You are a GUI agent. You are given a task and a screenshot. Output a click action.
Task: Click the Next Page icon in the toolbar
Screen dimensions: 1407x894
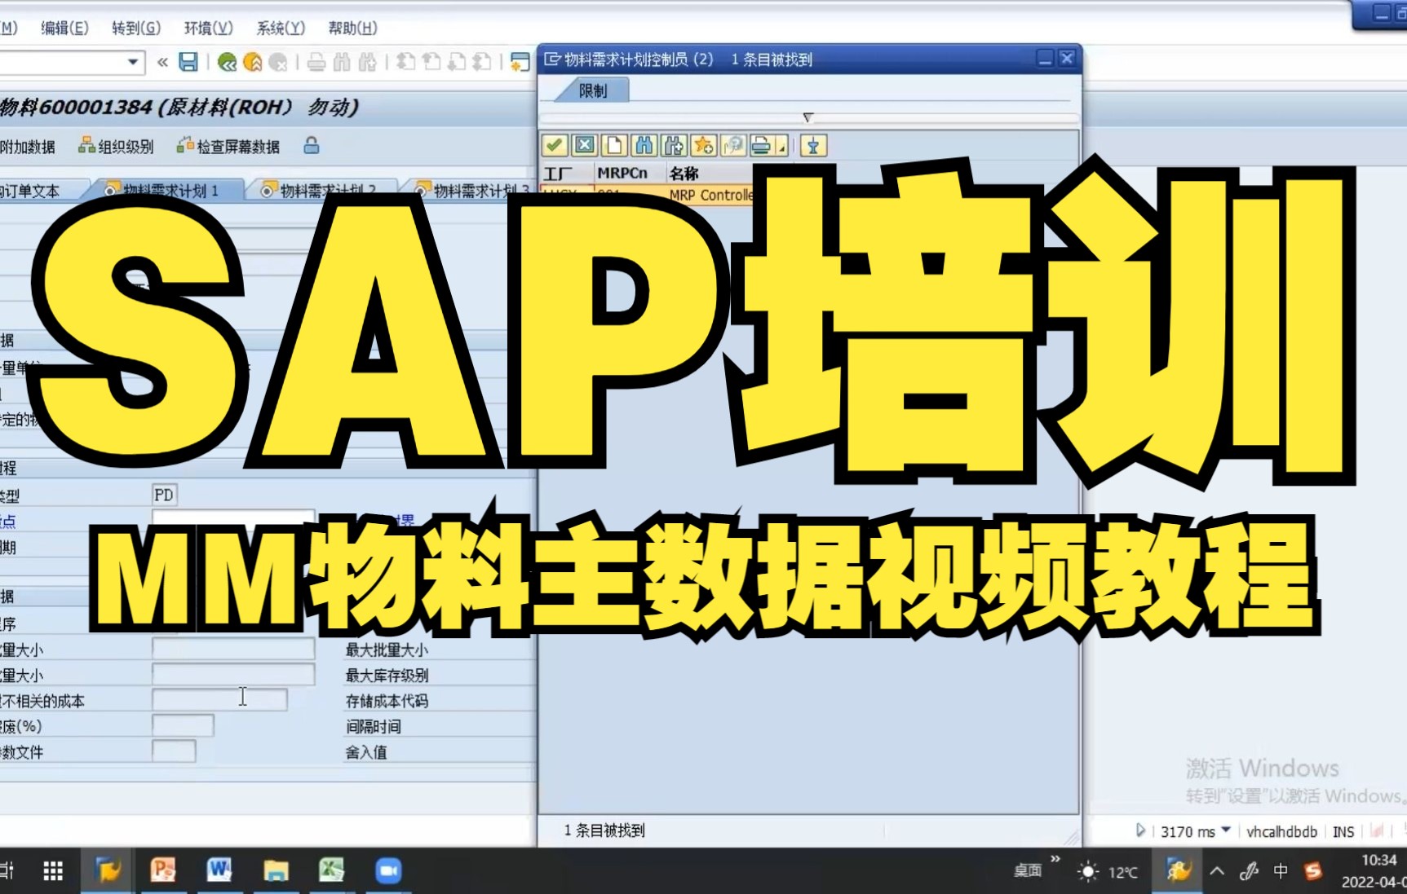[x=457, y=62]
